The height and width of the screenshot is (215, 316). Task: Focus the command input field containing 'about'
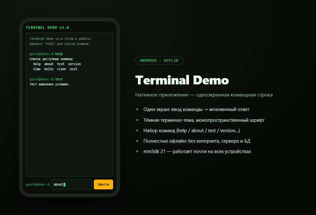pyautogui.click(x=72, y=184)
